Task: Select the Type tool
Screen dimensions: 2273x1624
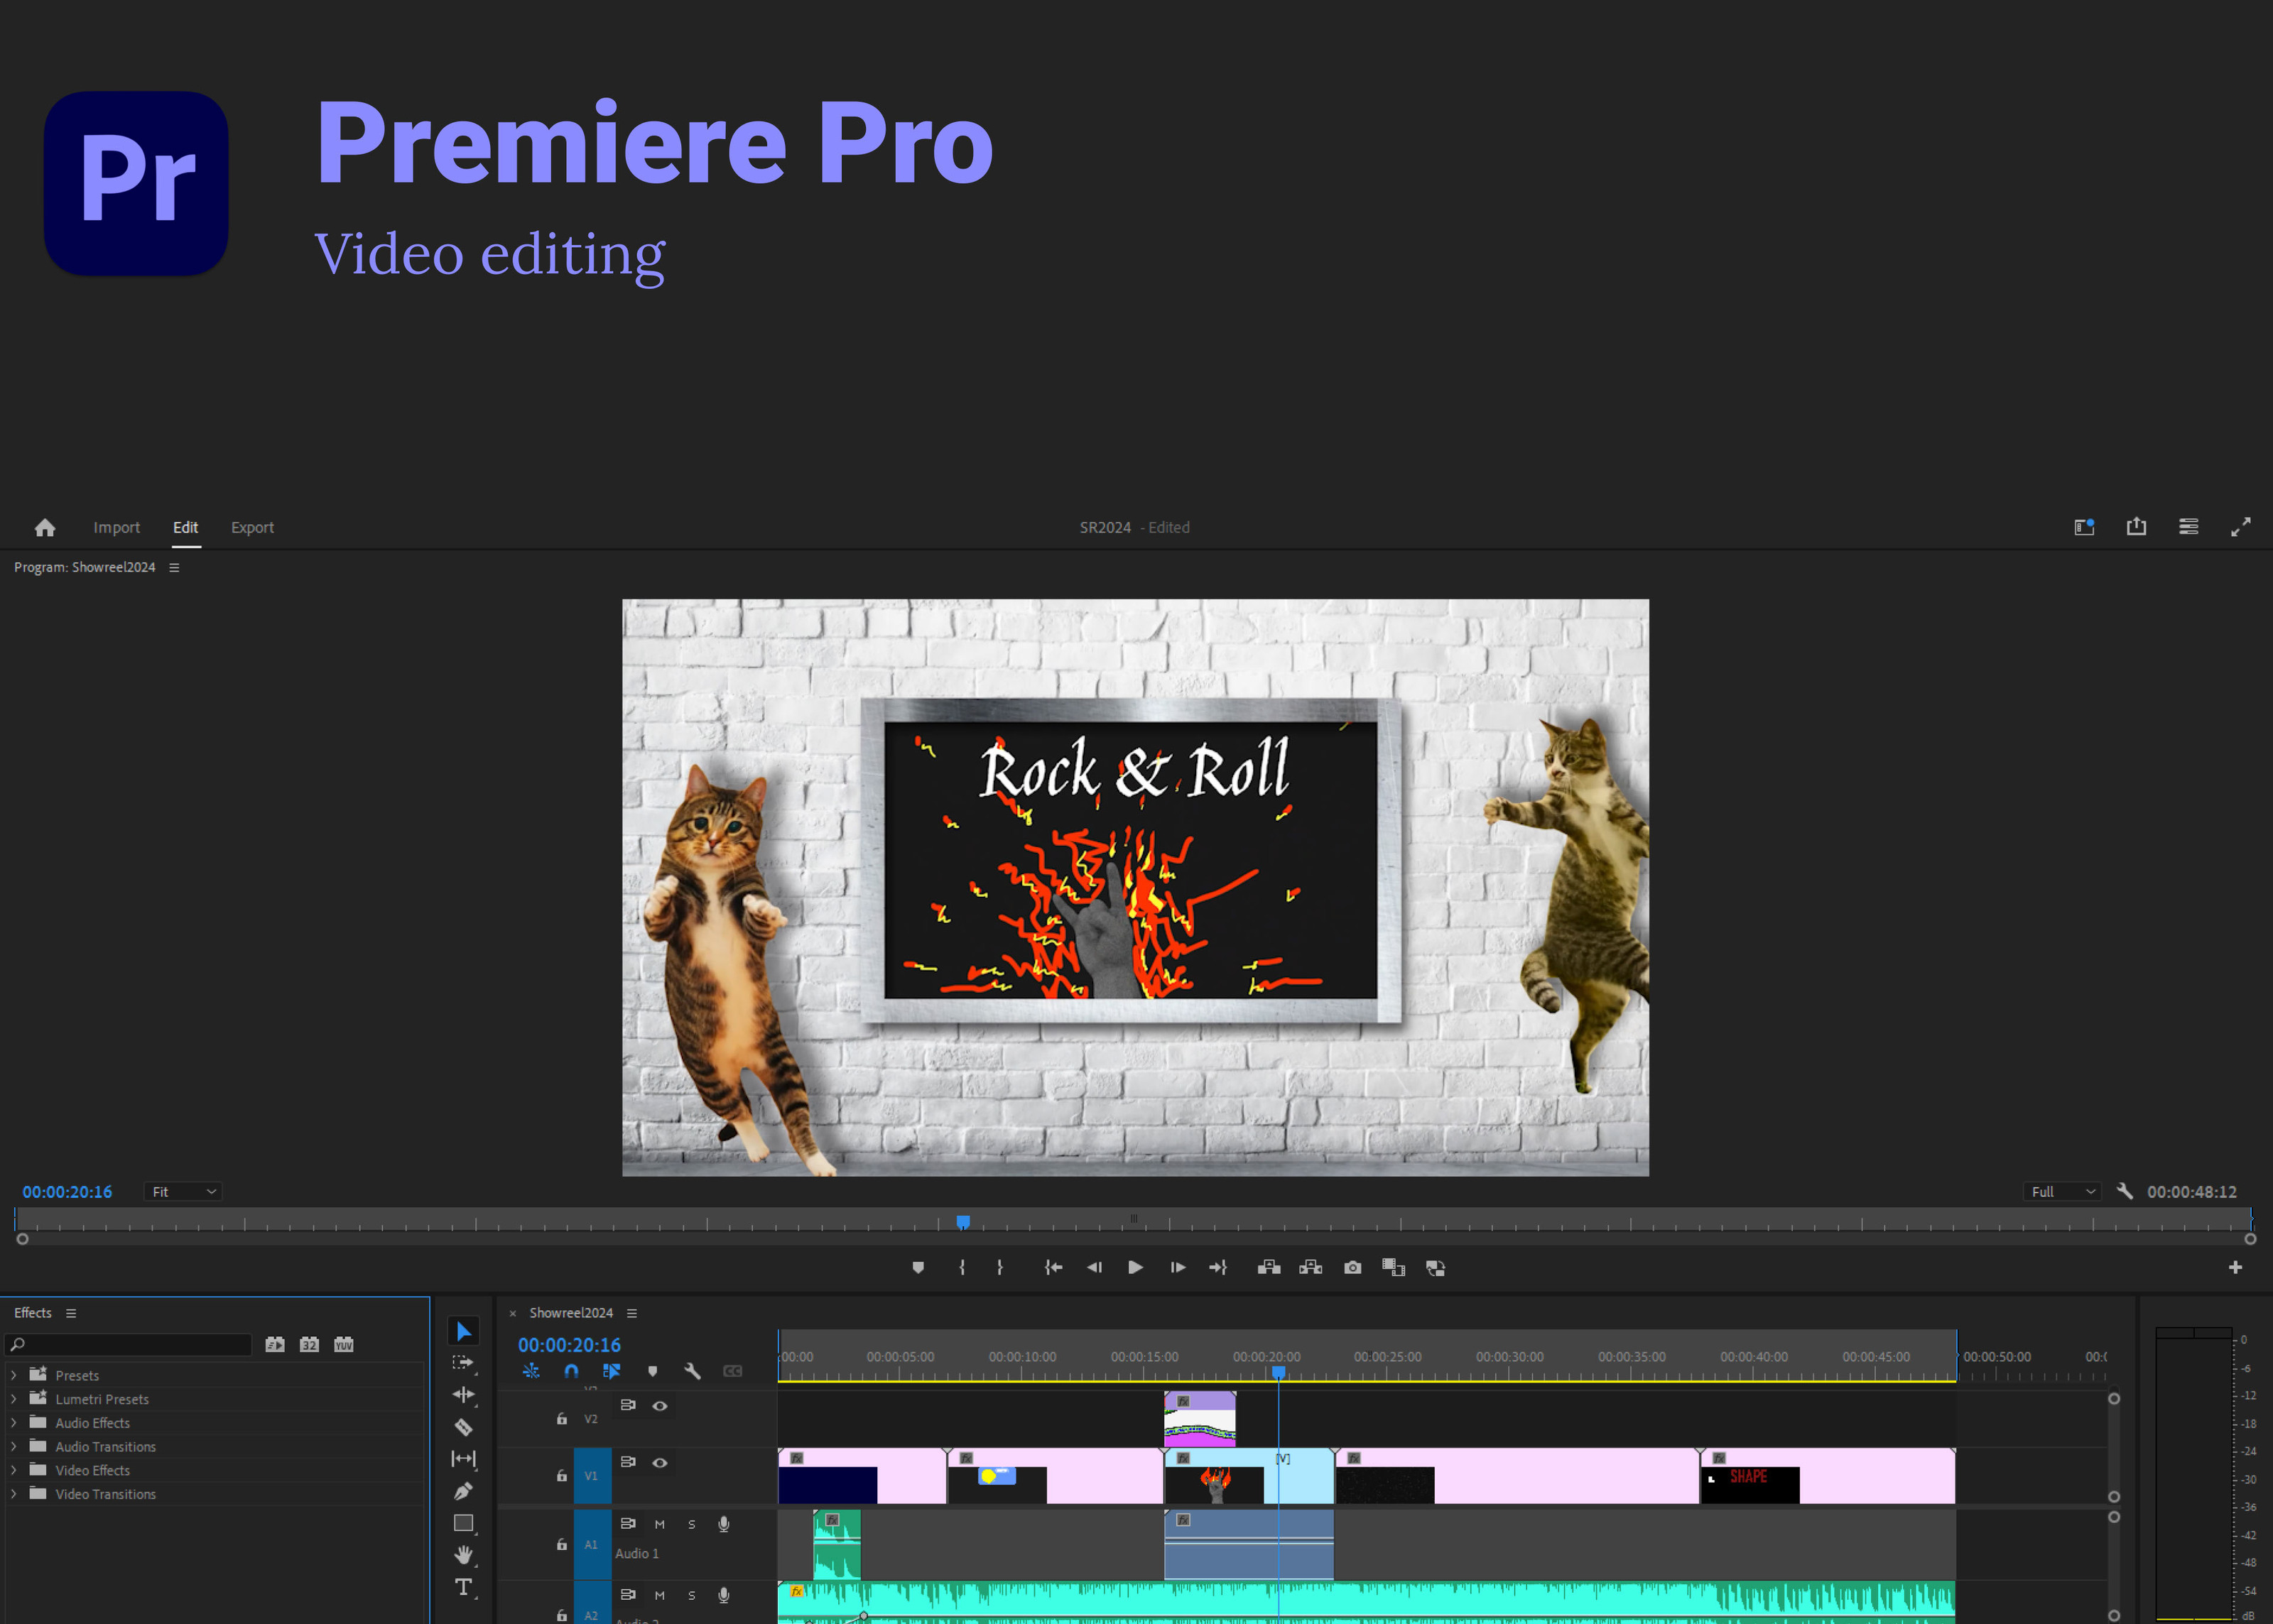Action: tap(463, 1587)
